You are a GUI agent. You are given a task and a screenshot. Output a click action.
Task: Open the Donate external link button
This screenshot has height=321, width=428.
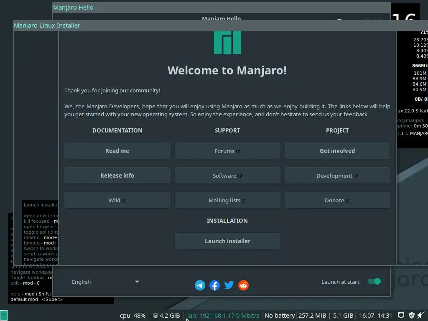tap(337, 200)
